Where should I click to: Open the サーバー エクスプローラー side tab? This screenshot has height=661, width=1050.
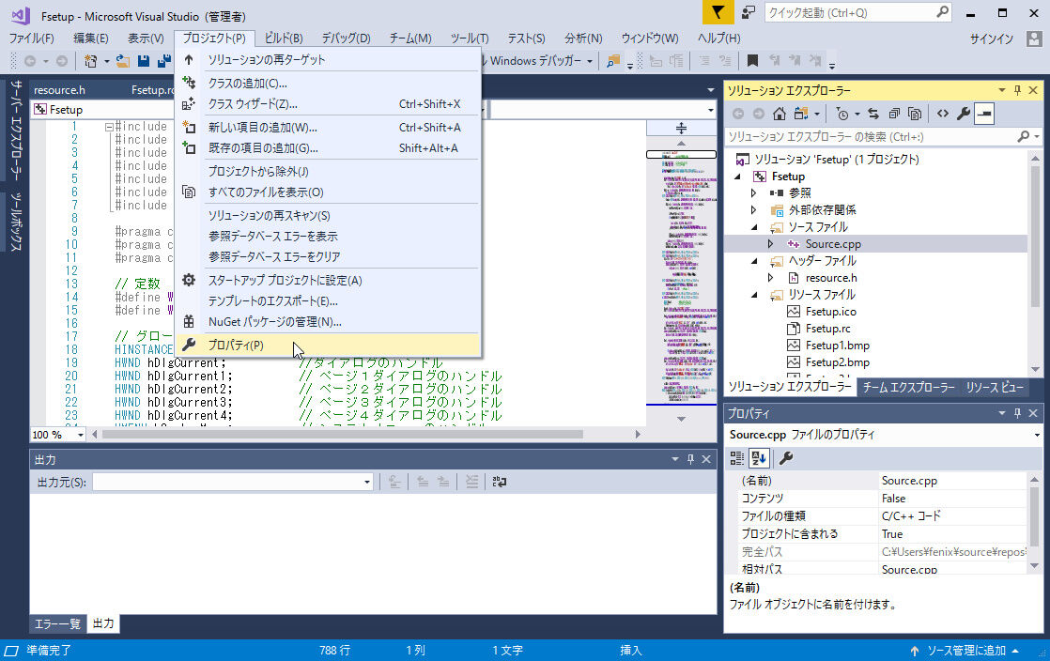(x=16, y=131)
